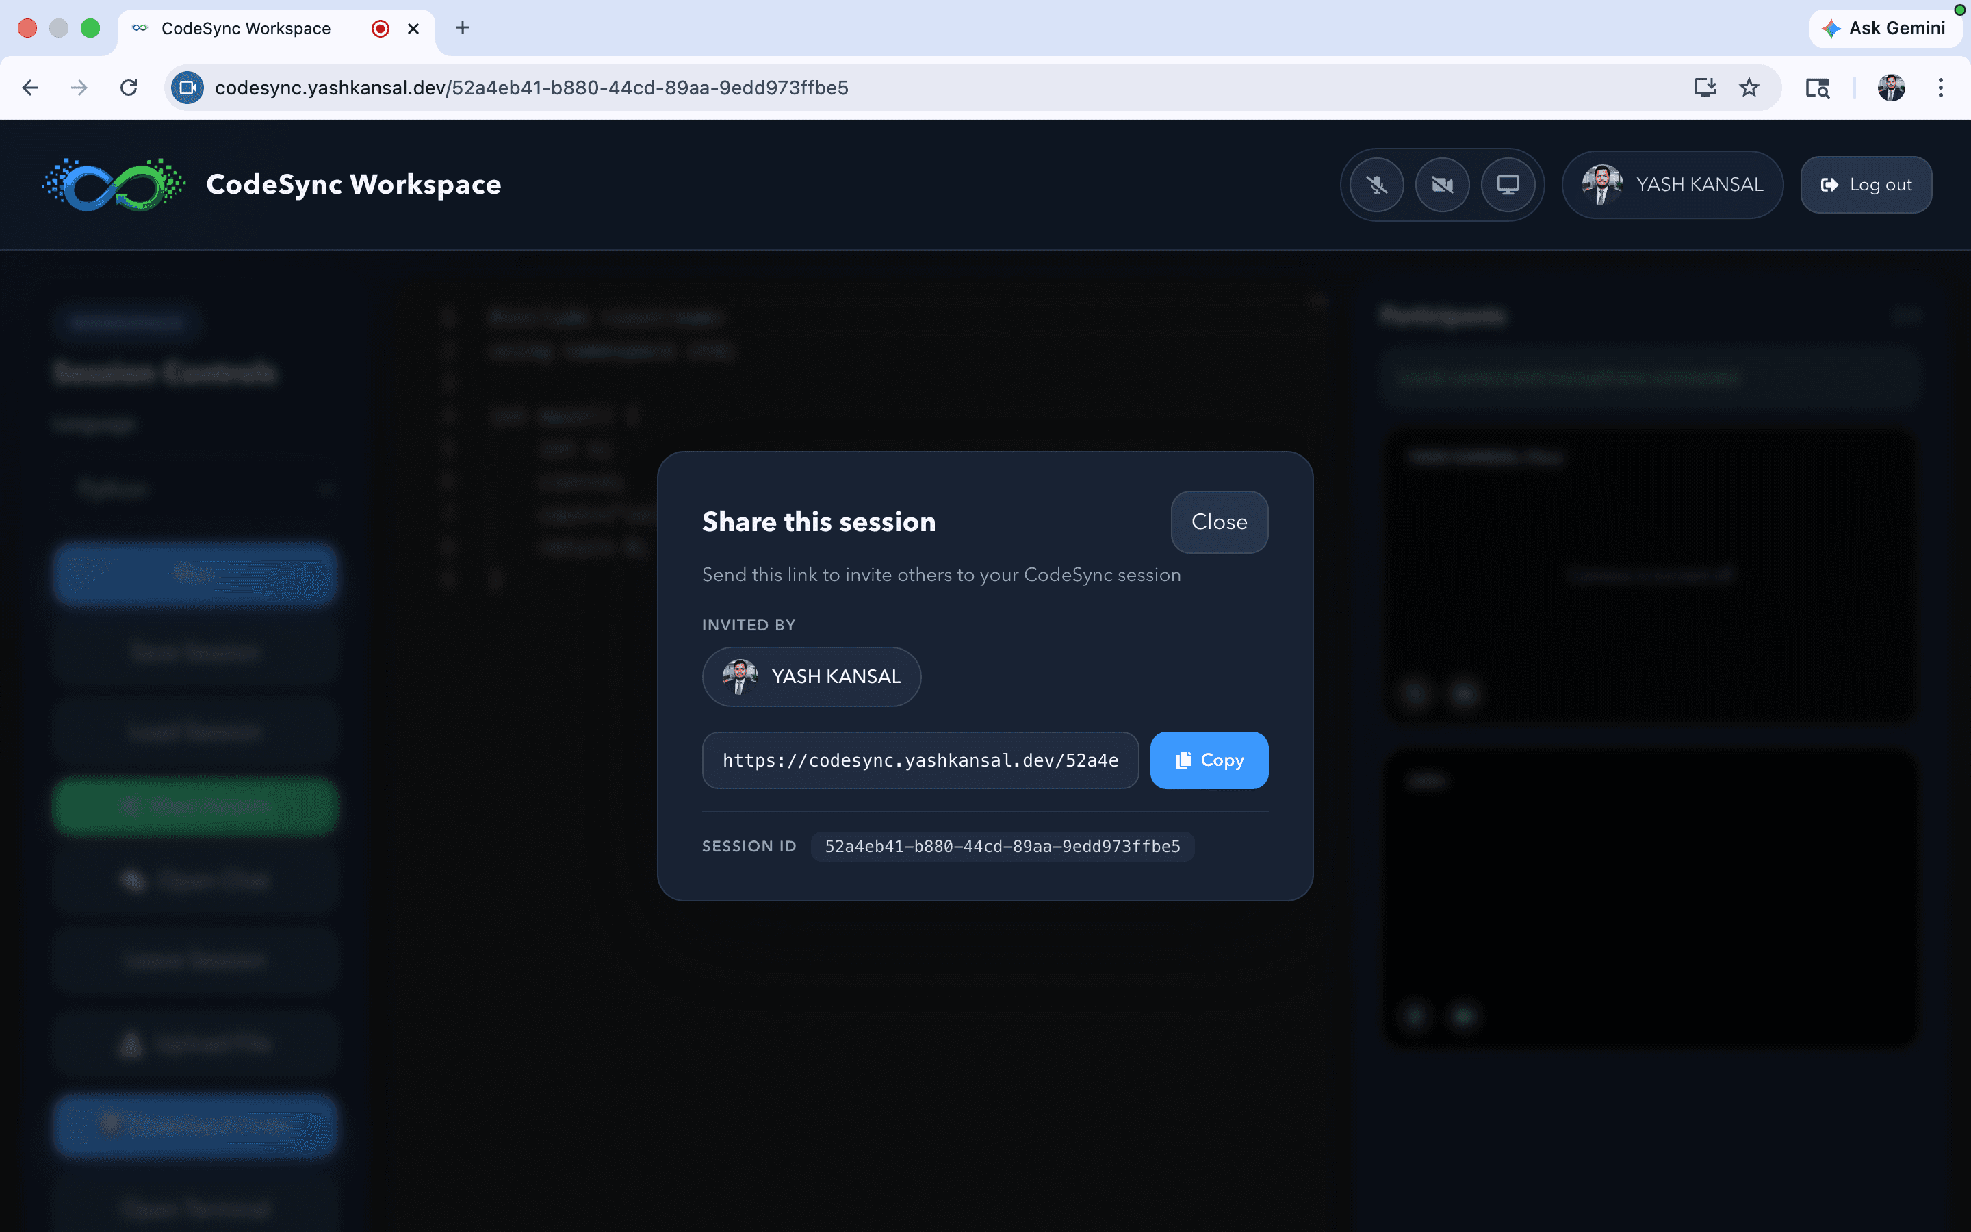Image resolution: width=1971 pixels, height=1232 pixels.
Task: Copy the session invite link
Action: click(1209, 760)
